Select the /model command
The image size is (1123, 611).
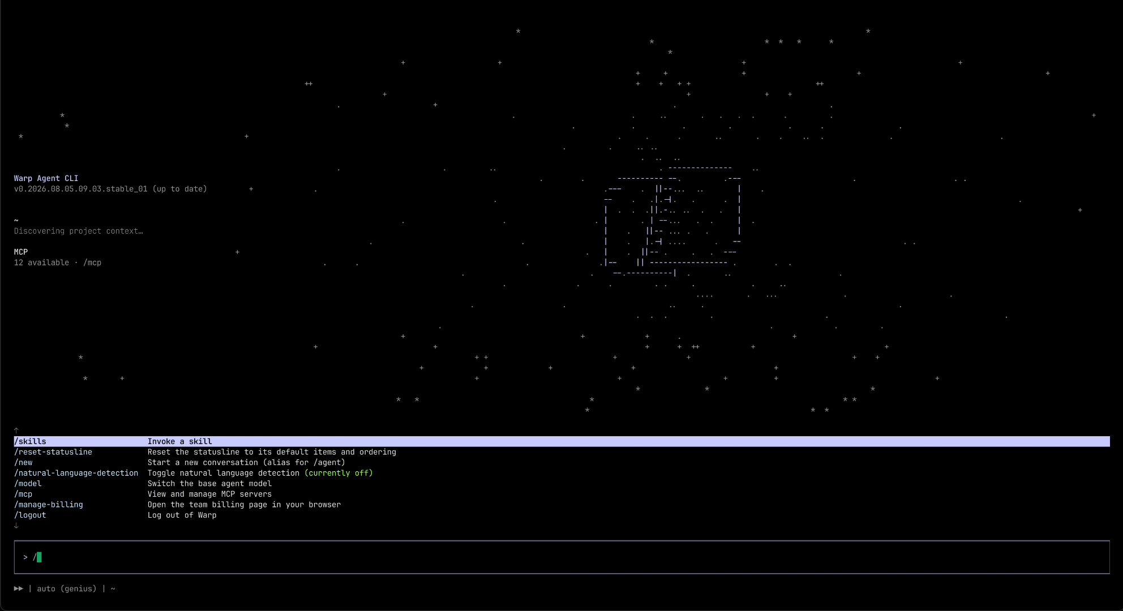(28, 484)
